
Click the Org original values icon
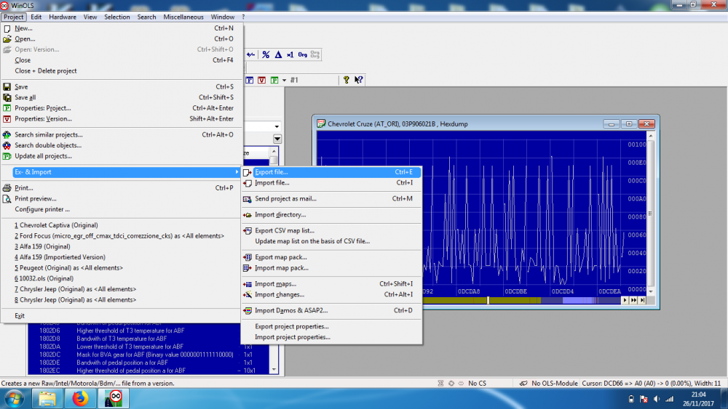click(302, 54)
